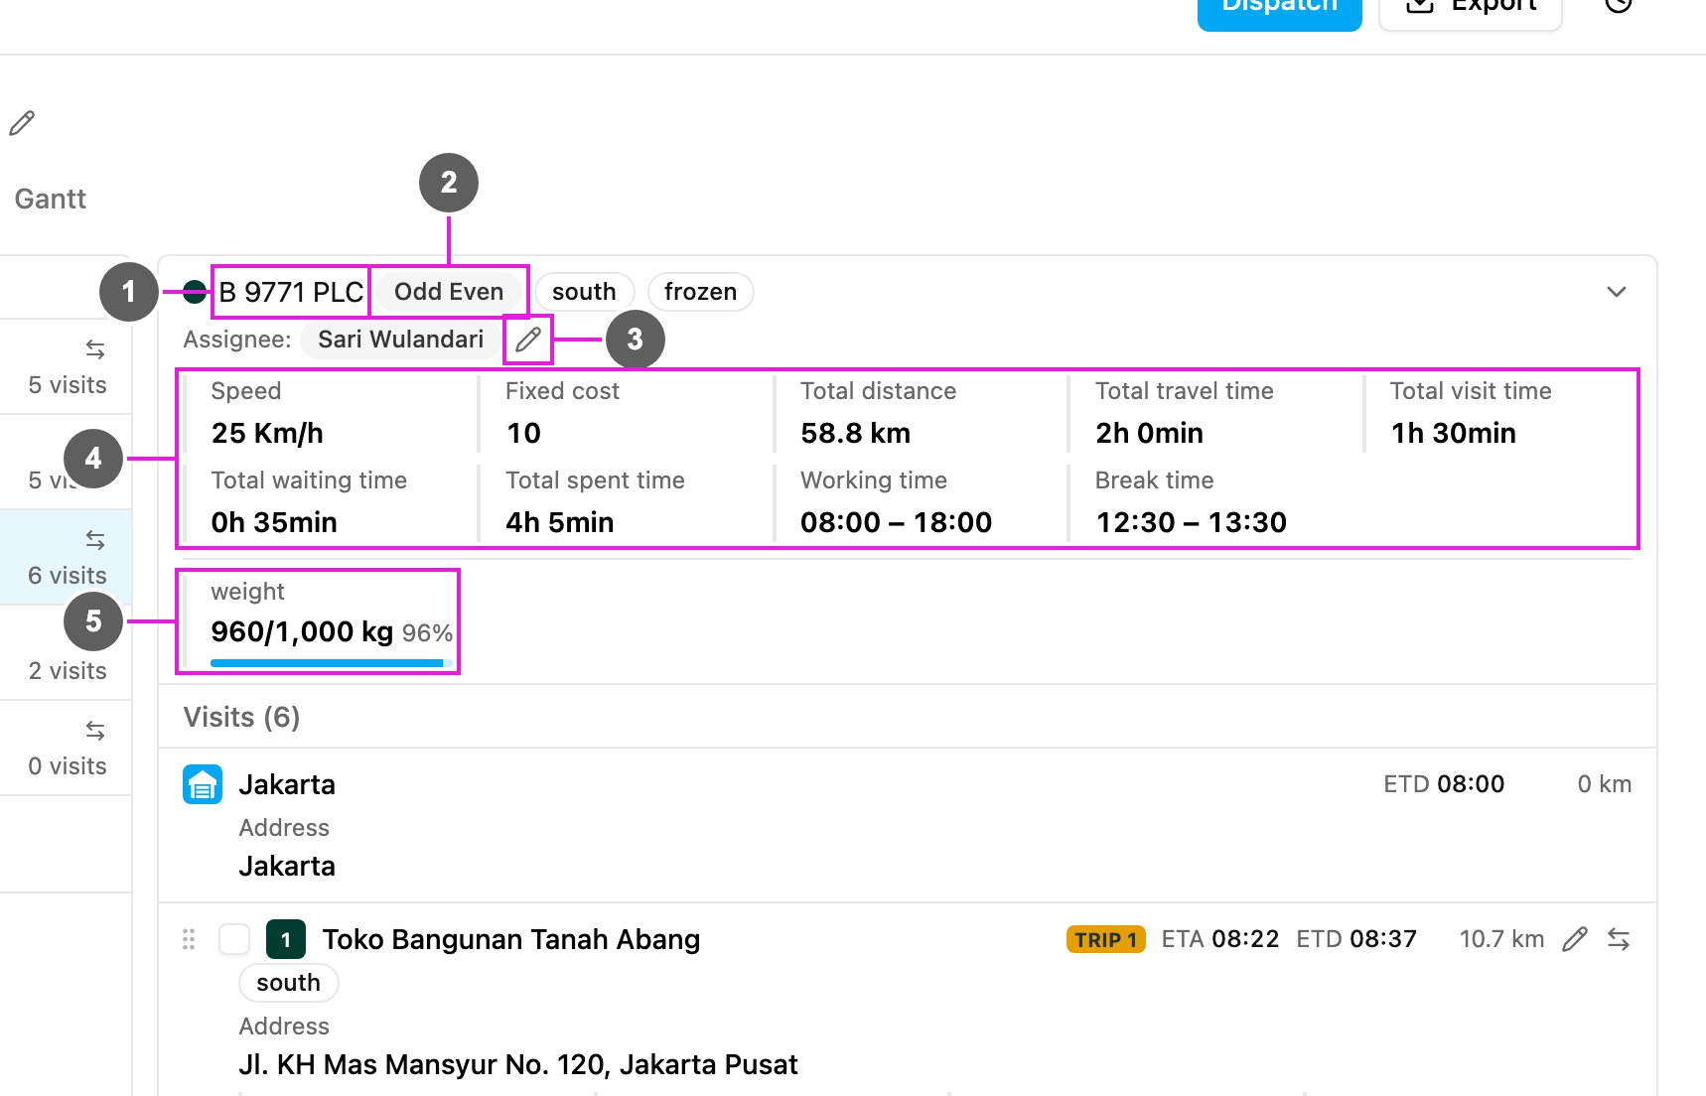Click the Sari Wulandari assignee chip
The image size is (1706, 1096).
(401, 340)
